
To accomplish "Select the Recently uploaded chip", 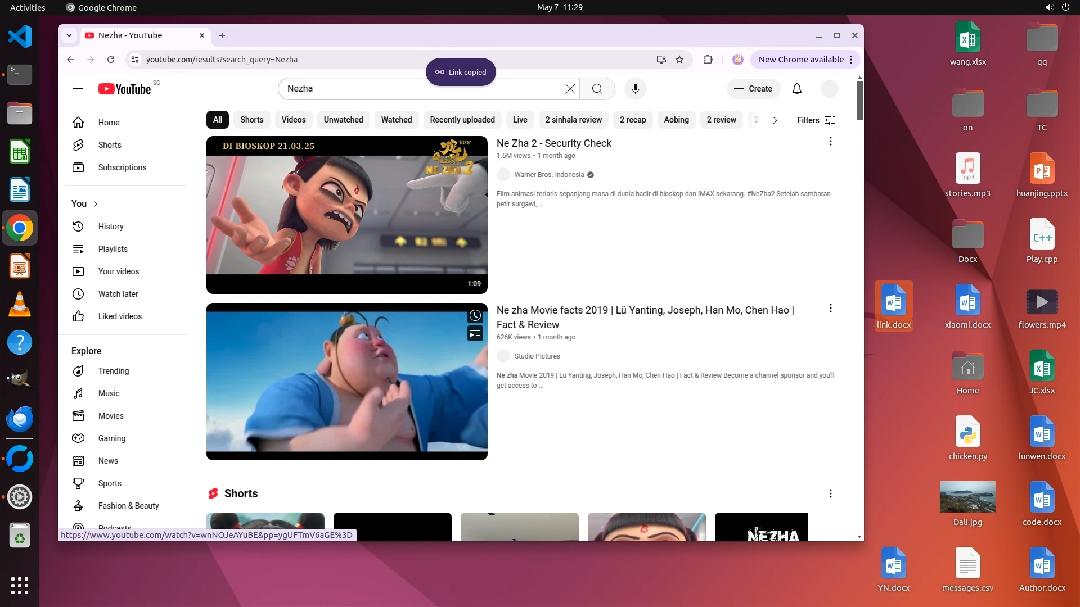I will pyautogui.click(x=462, y=120).
